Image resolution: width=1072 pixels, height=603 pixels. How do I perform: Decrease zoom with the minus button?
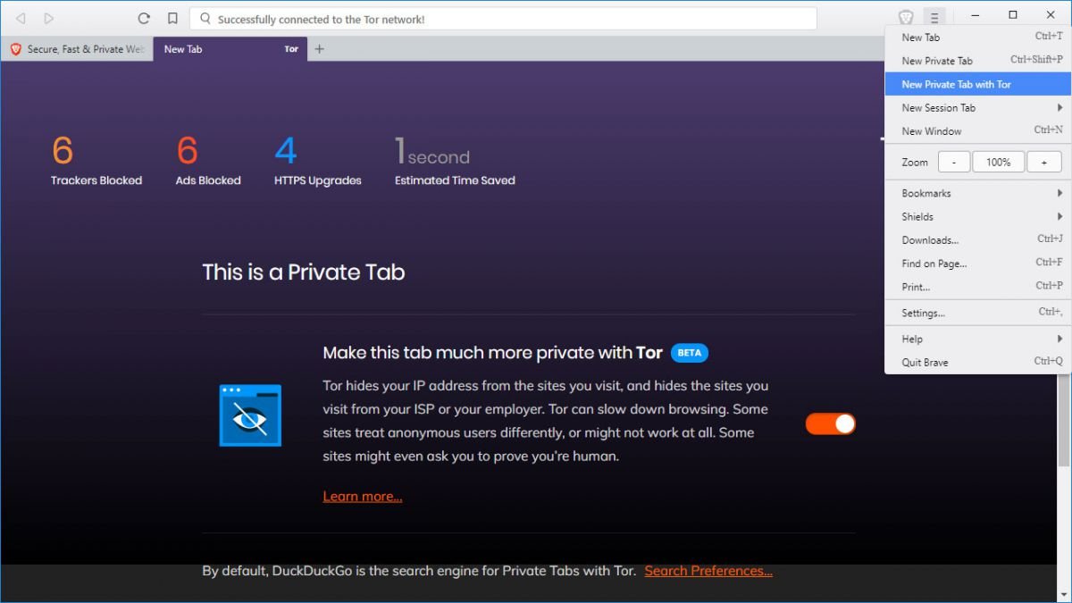coord(954,163)
